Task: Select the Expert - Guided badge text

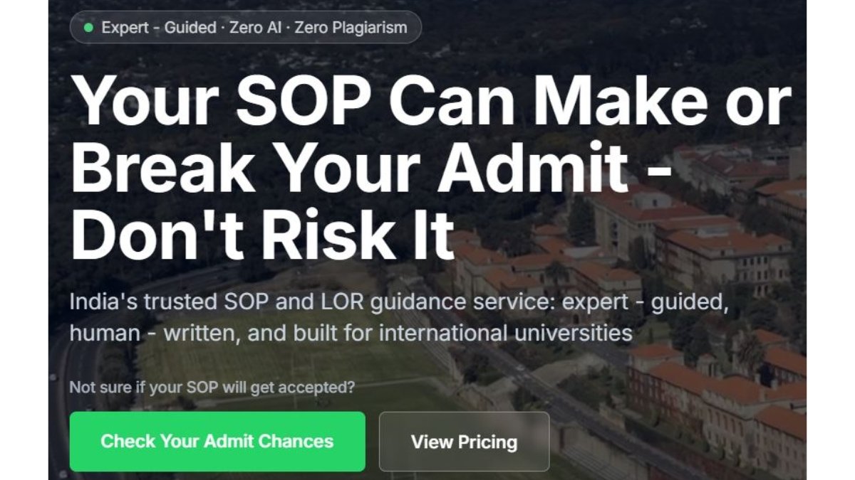Action: (x=159, y=28)
